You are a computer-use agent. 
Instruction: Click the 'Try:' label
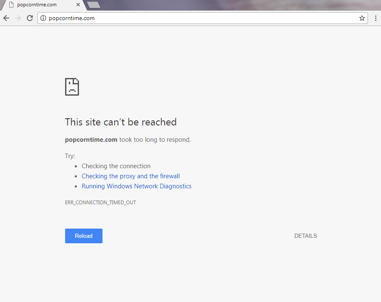[70, 156]
